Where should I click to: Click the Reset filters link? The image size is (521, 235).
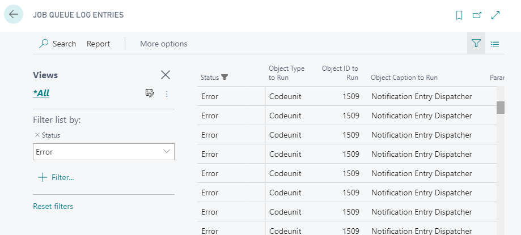[x=53, y=206]
